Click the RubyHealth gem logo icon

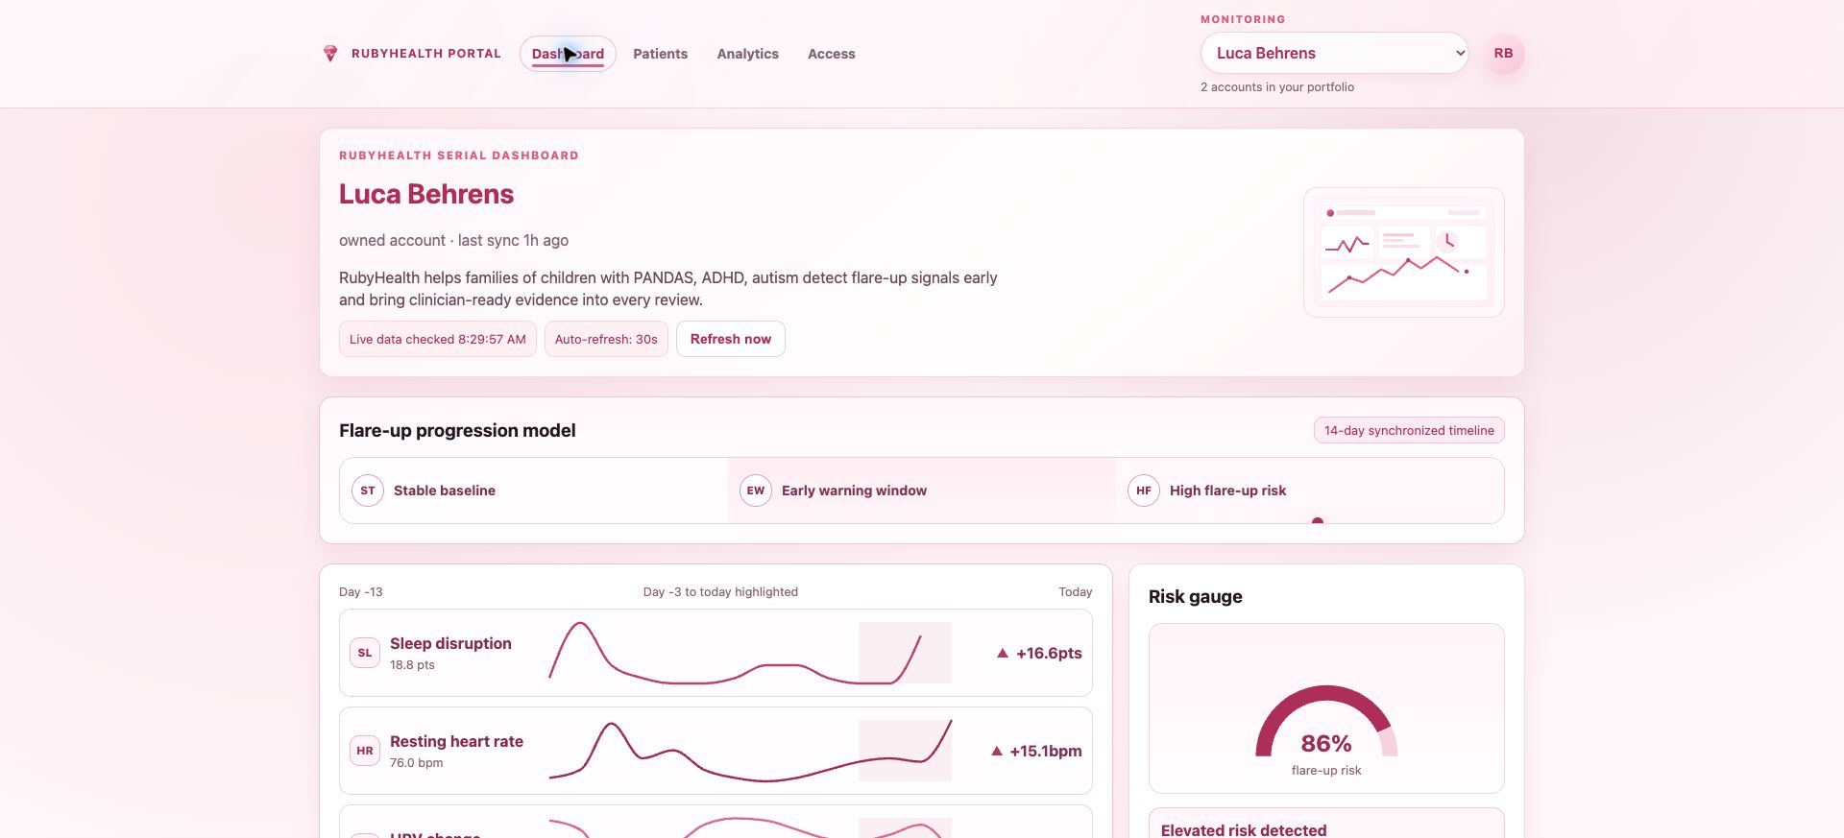(x=329, y=54)
